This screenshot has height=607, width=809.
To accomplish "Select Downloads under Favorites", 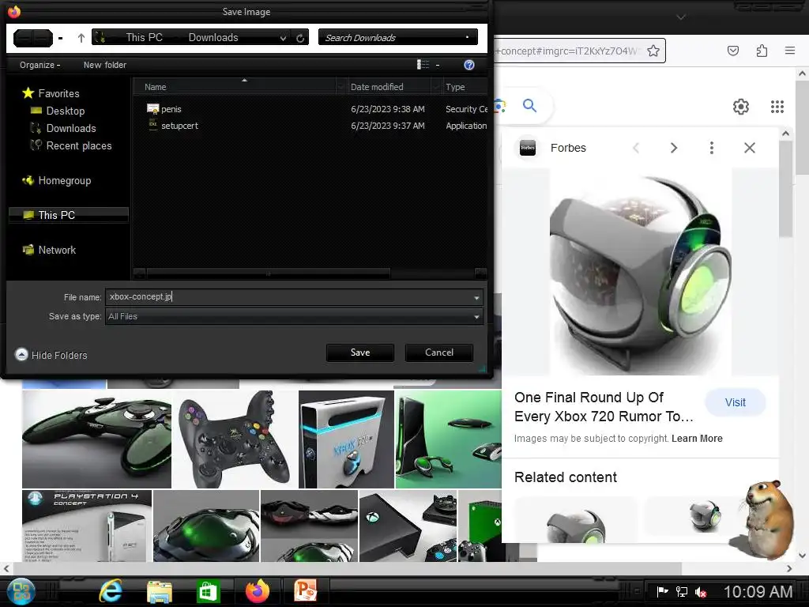I will click(x=63, y=129).
